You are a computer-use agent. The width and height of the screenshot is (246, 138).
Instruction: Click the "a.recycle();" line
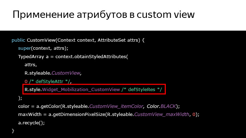coord(31,123)
